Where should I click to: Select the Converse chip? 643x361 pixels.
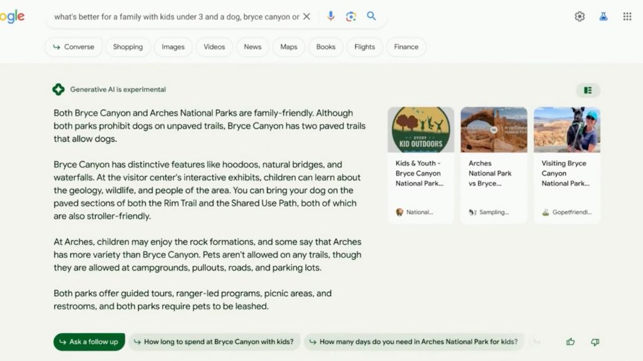[x=73, y=46]
